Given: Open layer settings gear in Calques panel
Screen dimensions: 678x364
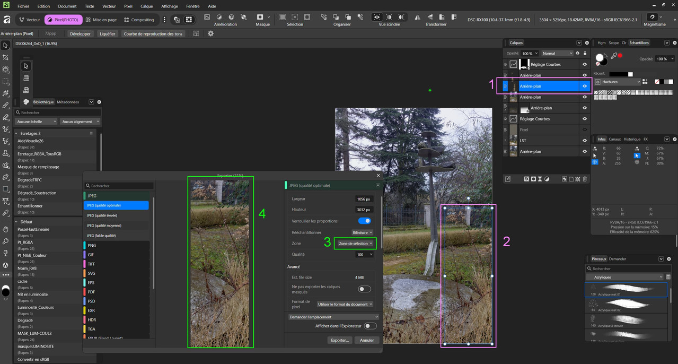Looking at the screenshot, I should coord(578,53).
